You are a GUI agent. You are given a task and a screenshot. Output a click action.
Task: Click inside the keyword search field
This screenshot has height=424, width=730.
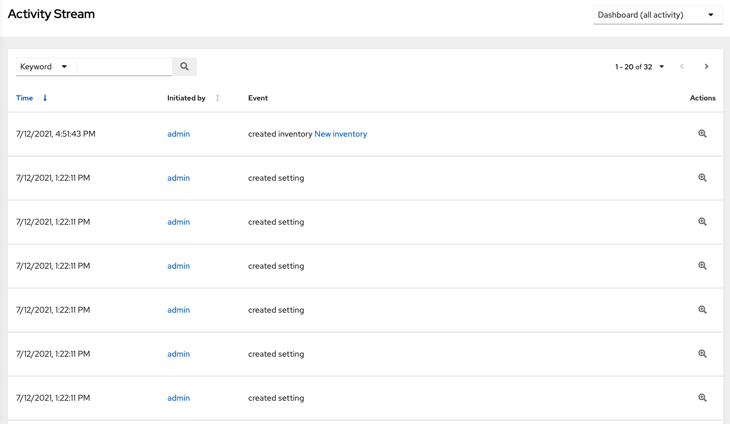[124, 66]
